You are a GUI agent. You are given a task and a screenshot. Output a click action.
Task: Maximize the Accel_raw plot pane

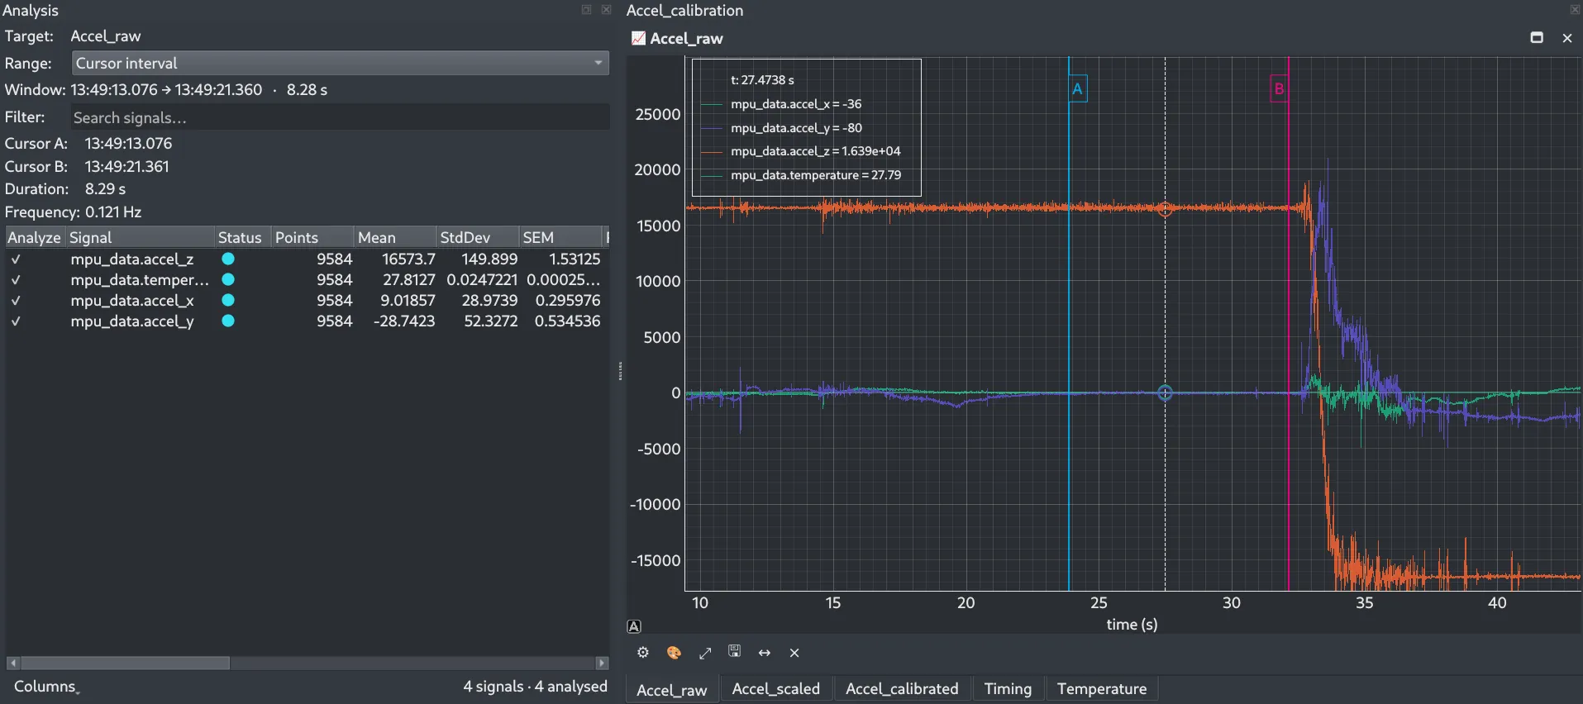pyautogui.click(x=1537, y=37)
